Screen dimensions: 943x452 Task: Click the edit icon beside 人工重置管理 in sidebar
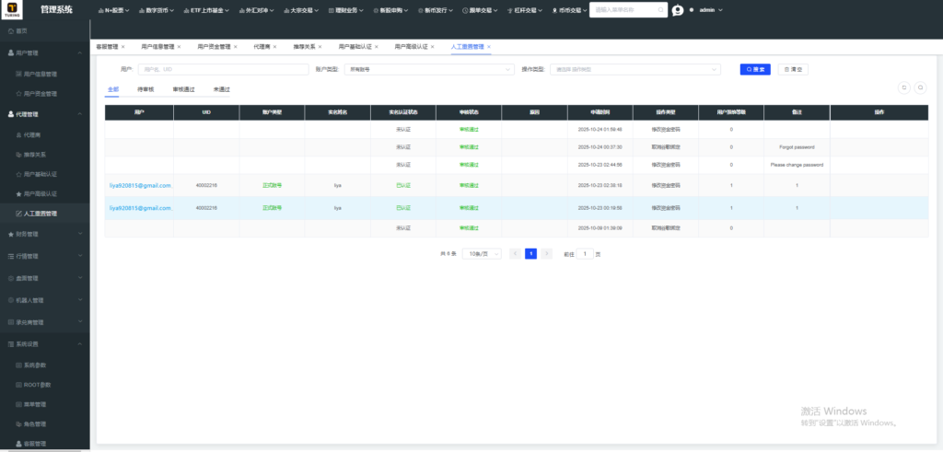18,214
